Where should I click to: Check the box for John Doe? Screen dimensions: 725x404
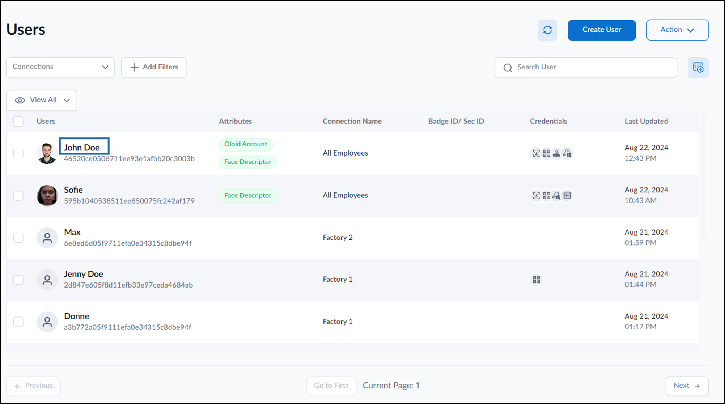18,153
